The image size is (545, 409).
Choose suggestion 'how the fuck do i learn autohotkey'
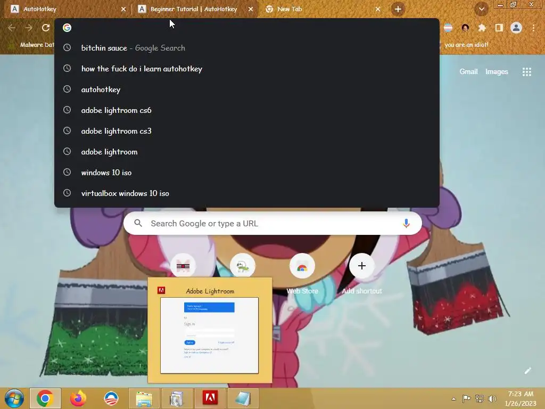point(247,69)
